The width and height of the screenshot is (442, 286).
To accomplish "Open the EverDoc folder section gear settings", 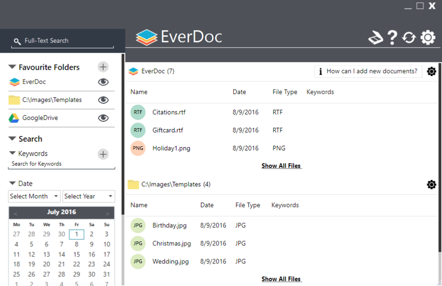I will pyautogui.click(x=431, y=71).
